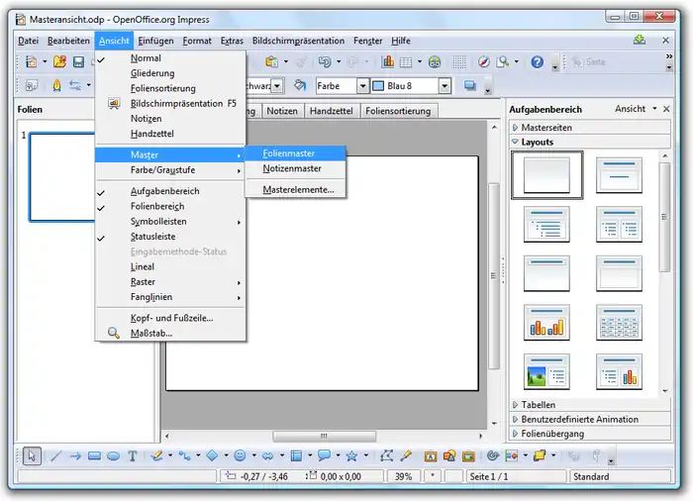The width and height of the screenshot is (693, 501).
Task: Click the Edit Points icon
Action: (x=387, y=455)
